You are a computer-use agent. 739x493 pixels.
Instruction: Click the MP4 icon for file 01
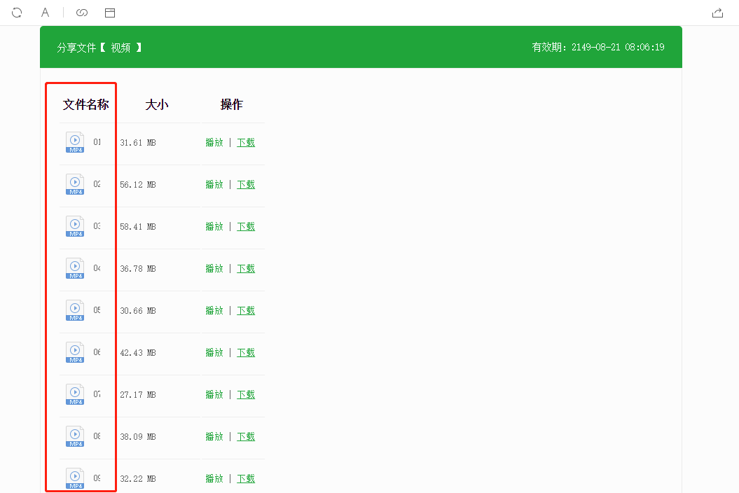point(75,142)
